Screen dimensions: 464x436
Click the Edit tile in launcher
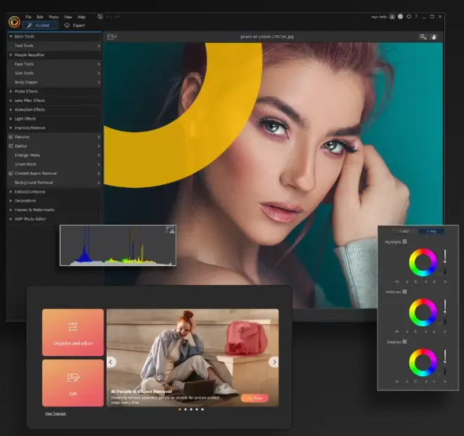[72, 383]
